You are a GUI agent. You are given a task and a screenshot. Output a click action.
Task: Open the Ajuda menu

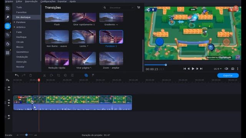click(x=73, y=2)
